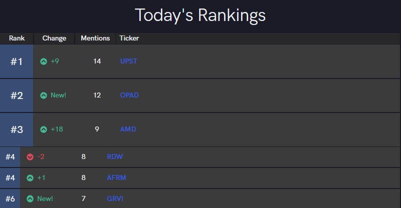Select the AFRM ticker link
This screenshot has width=401, height=208.
pyautogui.click(x=116, y=177)
